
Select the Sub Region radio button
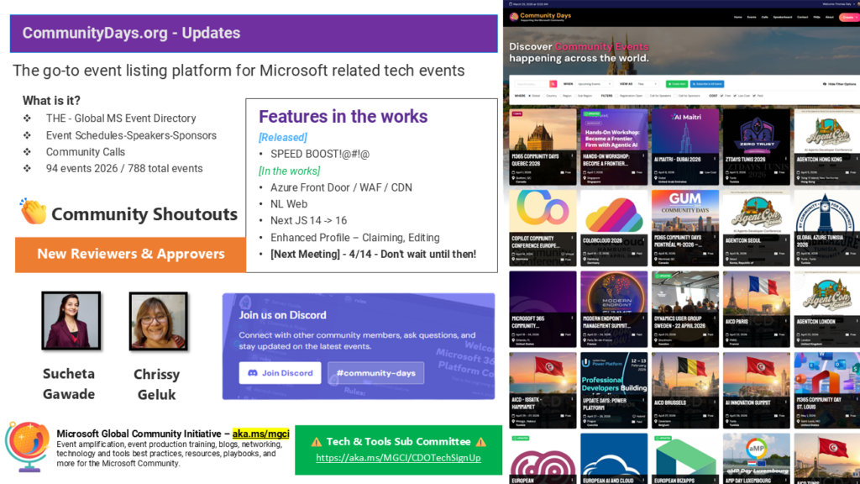coord(575,96)
